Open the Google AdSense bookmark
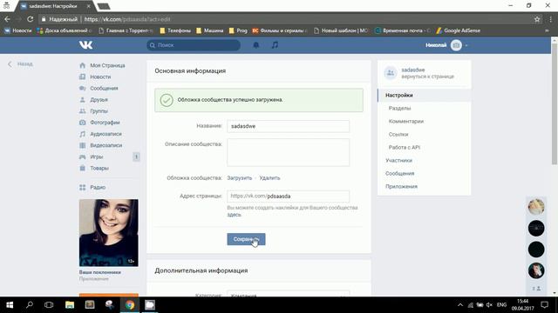Screen dimensions: 558x313 458,30
